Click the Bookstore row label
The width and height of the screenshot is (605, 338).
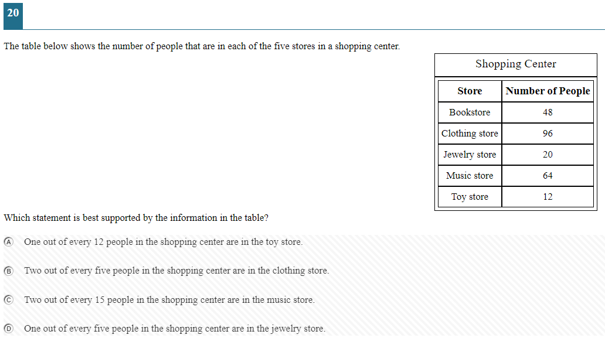coord(470,112)
